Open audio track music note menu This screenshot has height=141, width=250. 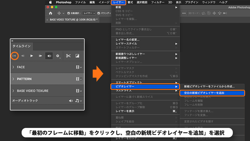pyautogui.click(x=79, y=101)
